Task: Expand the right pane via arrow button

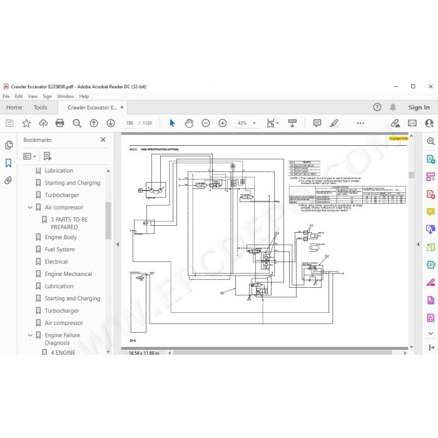Action: (x=431, y=347)
